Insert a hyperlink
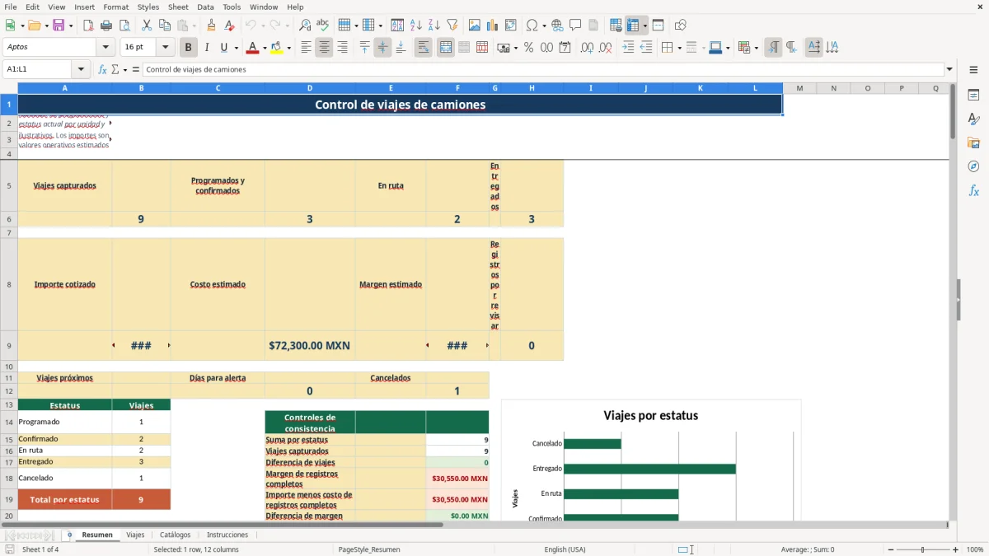This screenshot has height=556, width=989. coord(558,26)
